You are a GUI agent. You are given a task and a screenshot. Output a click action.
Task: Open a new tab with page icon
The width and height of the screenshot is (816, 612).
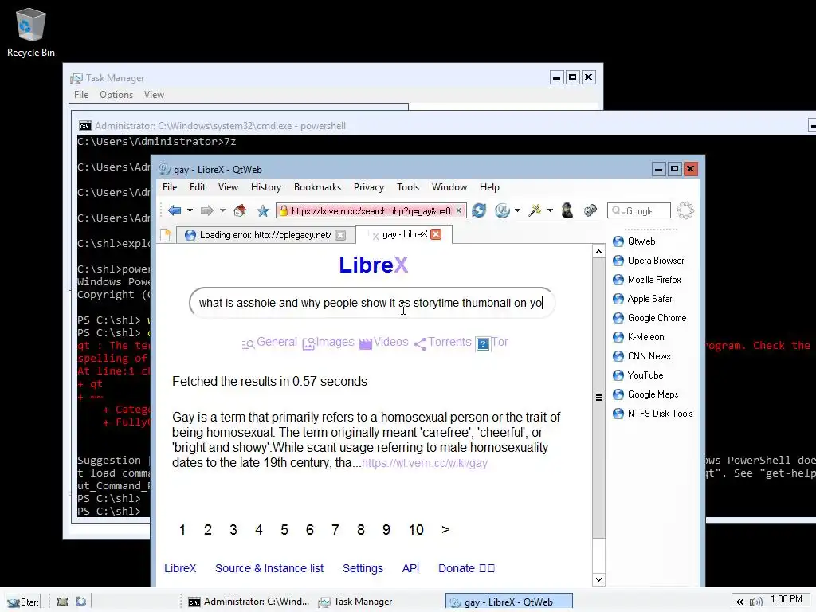(x=166, y=235)
